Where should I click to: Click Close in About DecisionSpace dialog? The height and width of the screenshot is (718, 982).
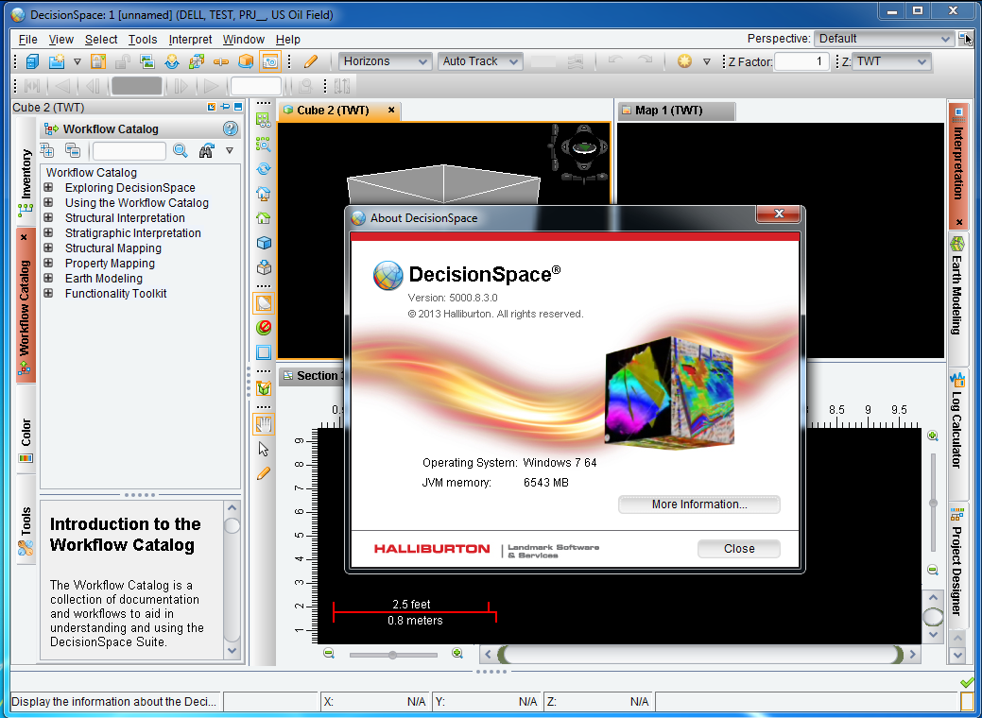click(x=739, y=549)
